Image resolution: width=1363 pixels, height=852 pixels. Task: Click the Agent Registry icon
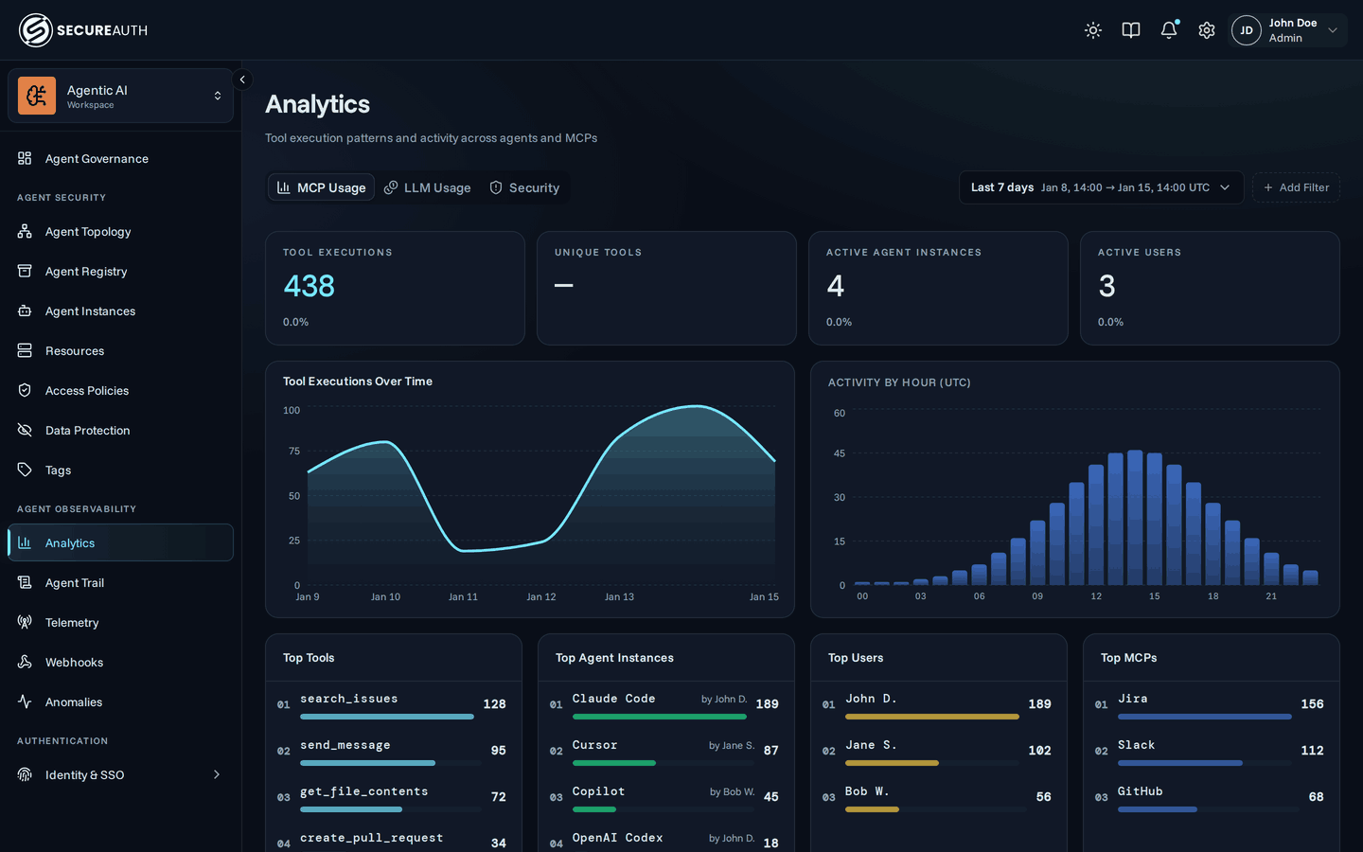pos(25,271)
